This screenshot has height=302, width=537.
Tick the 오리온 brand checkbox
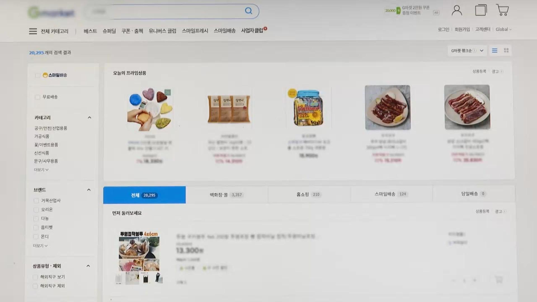(36, 210)
